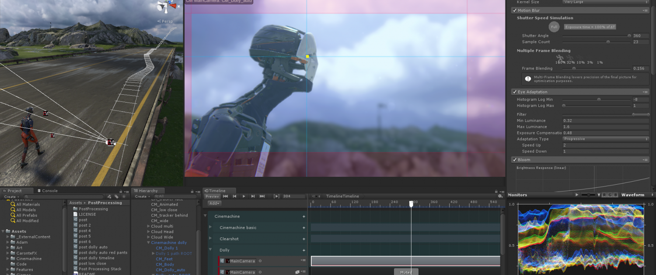Toggle the B channel in Monitors
The height and width of the screenshot is (275, 656).
pyautogui.click(x=616, y=195)
